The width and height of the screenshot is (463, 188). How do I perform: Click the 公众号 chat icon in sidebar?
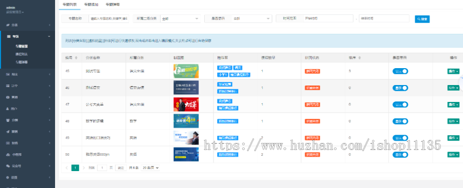[8, 166]
